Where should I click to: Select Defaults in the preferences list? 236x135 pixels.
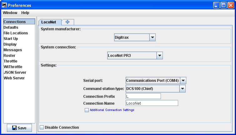click(x=11, y=27)
